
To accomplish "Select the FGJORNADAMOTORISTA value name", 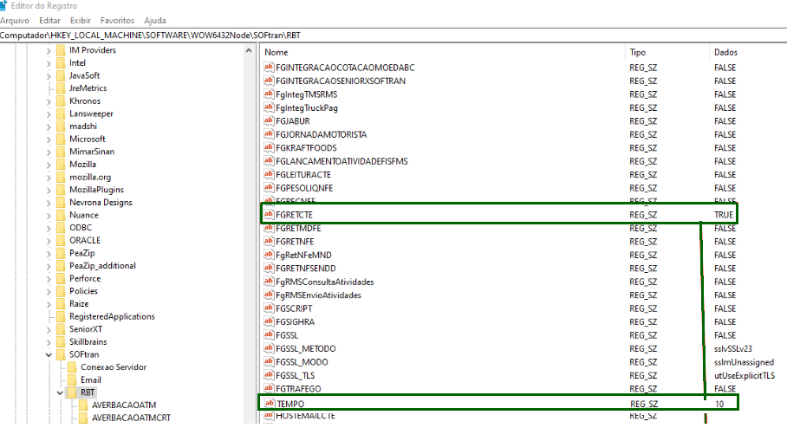I will 322,134.
